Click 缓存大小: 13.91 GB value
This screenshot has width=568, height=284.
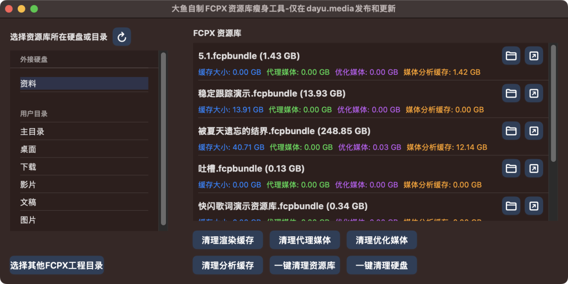click(x=231, y=109)
